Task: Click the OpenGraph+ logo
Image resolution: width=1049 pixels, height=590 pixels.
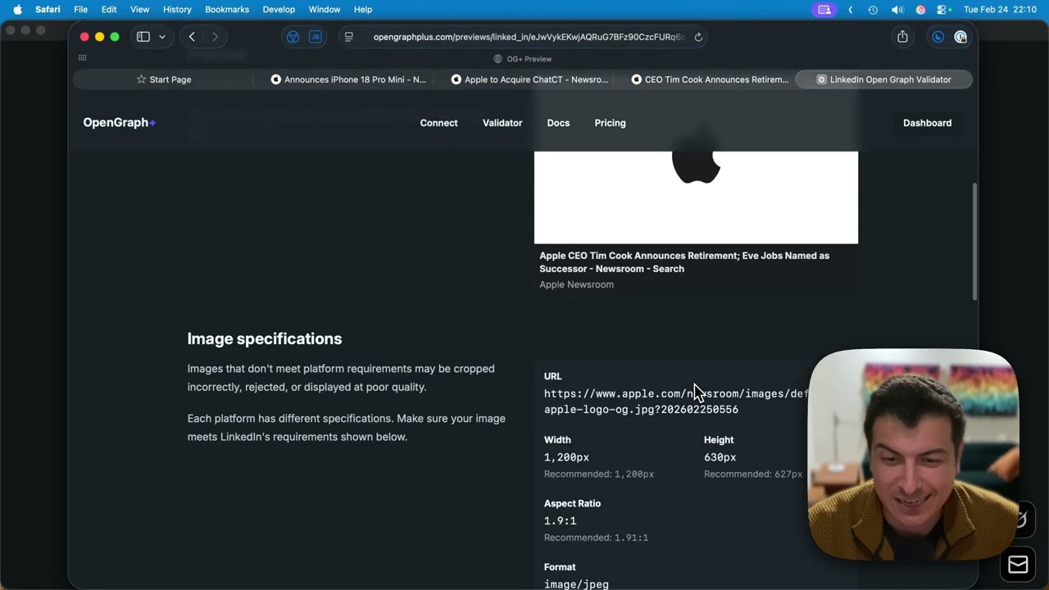Action: (120, 123)
